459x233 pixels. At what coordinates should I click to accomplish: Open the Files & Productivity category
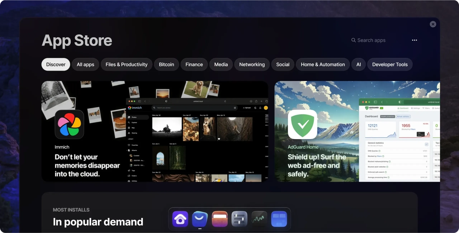pyautogui.click(x=127, y=65)
